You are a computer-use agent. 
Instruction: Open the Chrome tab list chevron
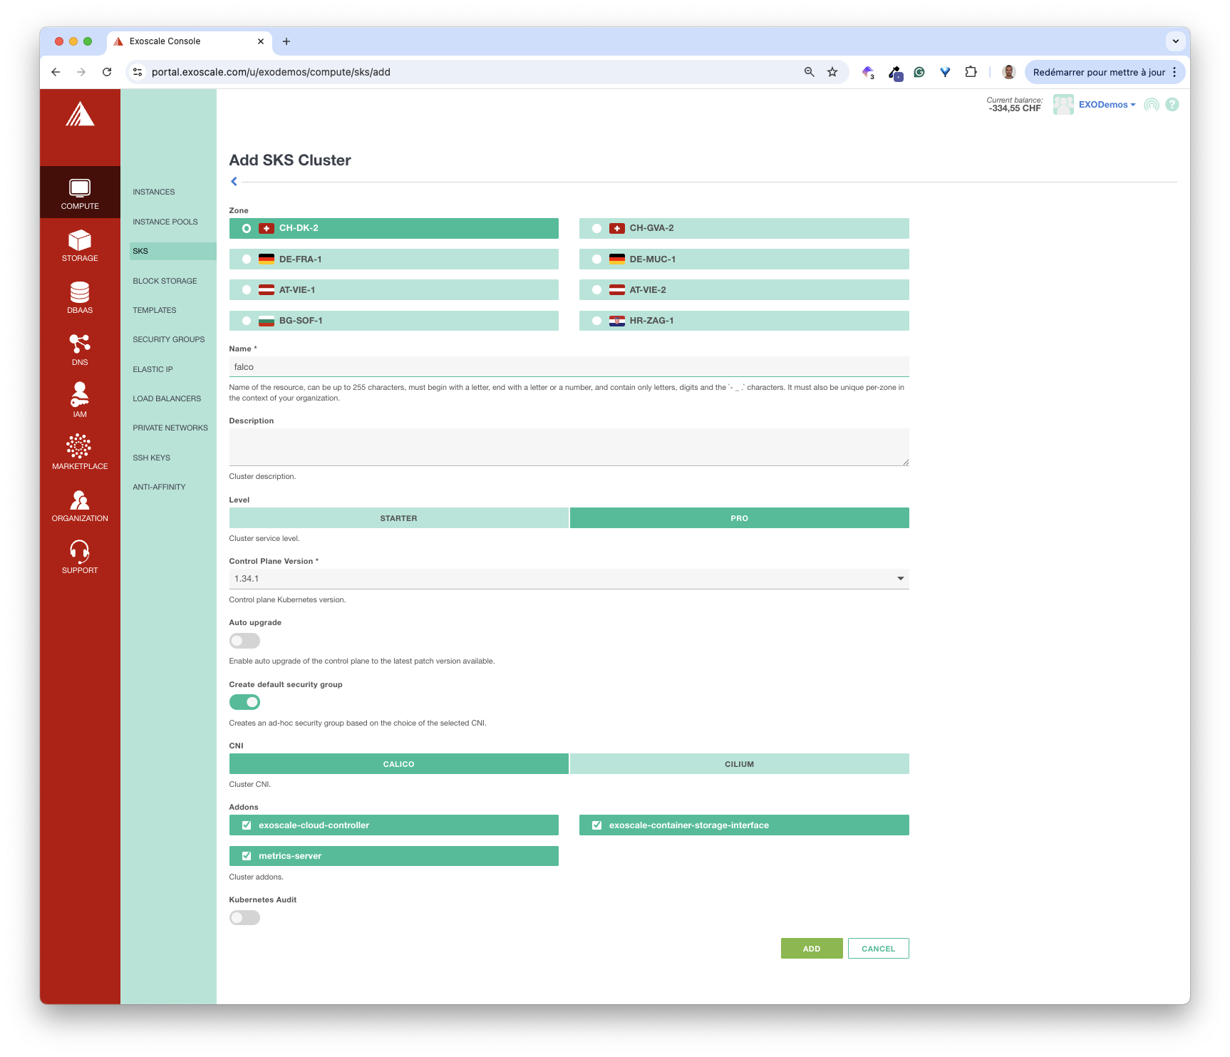pos(1175,41)
